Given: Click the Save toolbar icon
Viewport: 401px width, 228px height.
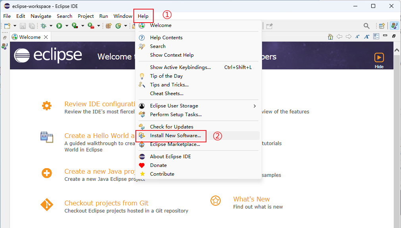Looking at the screenshot, I should (x=23, y=26).
